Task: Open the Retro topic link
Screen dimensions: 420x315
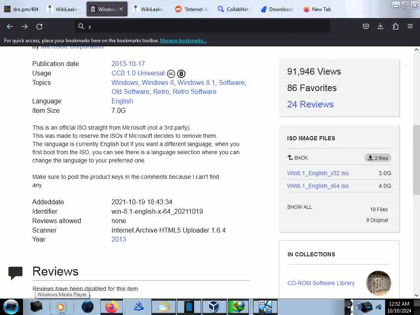Action: 161,91
